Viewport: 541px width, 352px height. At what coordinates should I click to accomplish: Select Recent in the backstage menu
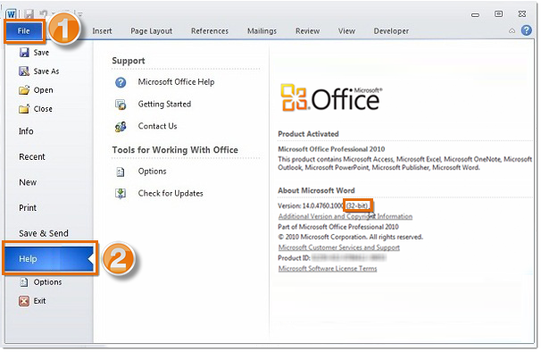point(32,157)
